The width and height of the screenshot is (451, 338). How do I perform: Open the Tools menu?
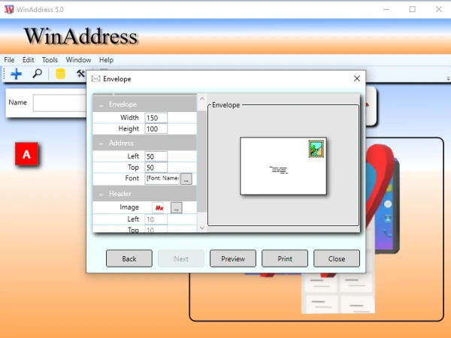(50, 60)
